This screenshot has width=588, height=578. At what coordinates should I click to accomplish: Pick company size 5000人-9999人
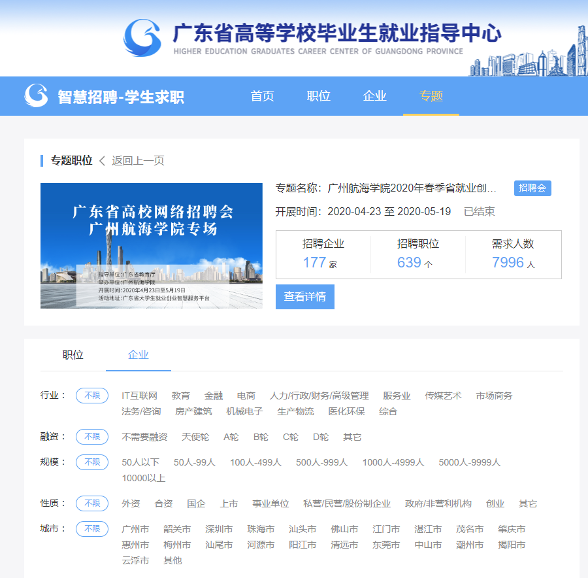[x=470, y=462]
